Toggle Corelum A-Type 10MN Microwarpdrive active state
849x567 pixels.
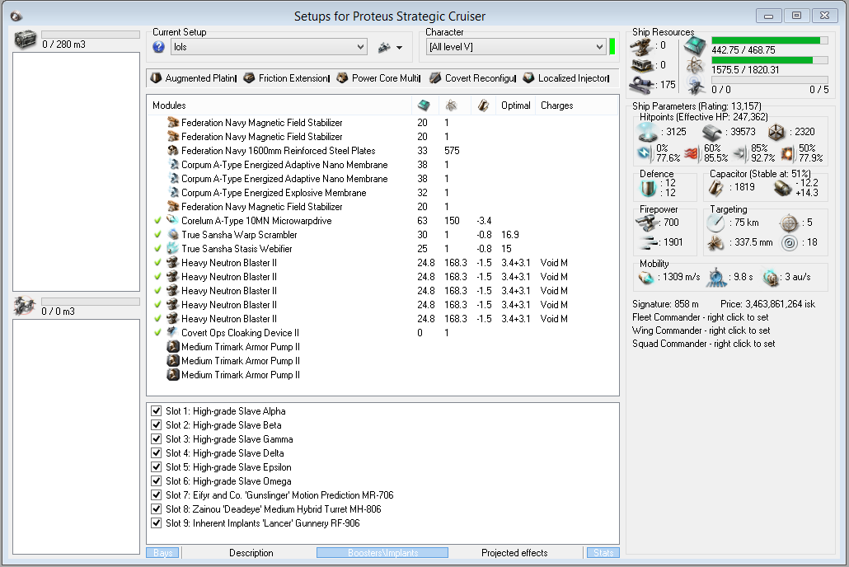157,221
